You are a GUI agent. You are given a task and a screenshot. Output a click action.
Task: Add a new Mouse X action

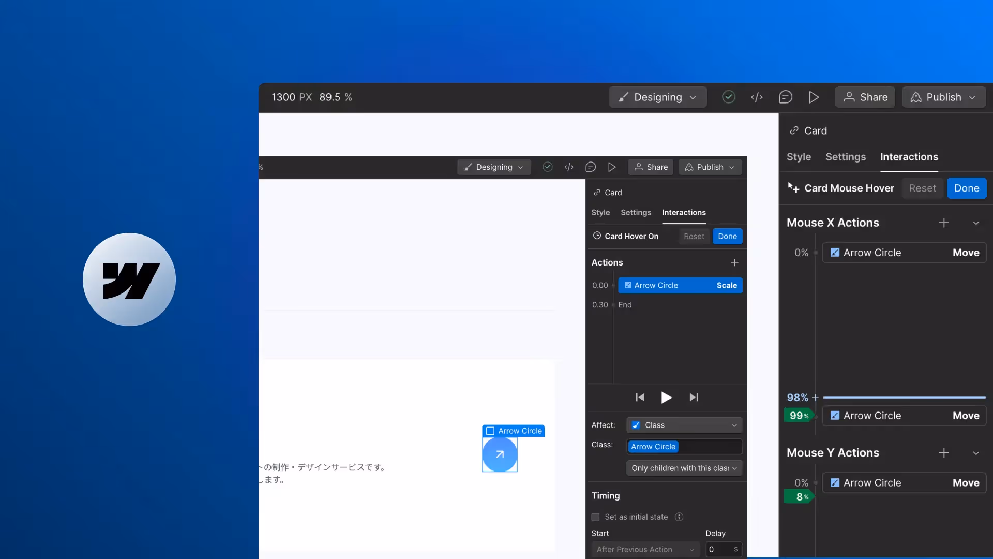944,223
